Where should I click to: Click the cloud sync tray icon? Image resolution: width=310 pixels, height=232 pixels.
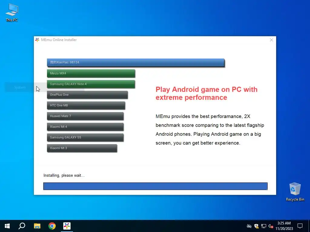(249, 226)
